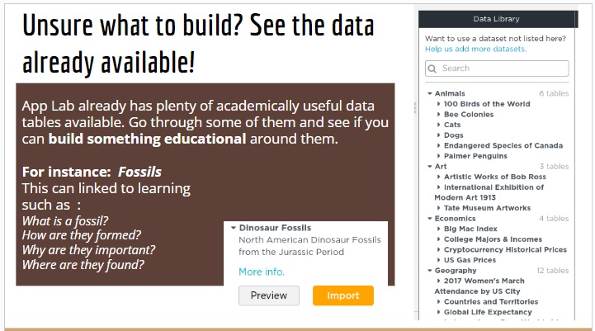Viewport: 595px width, 331px height.
Task: Expand the 100 Birds of the World dataset
Action: coord(487,104)
